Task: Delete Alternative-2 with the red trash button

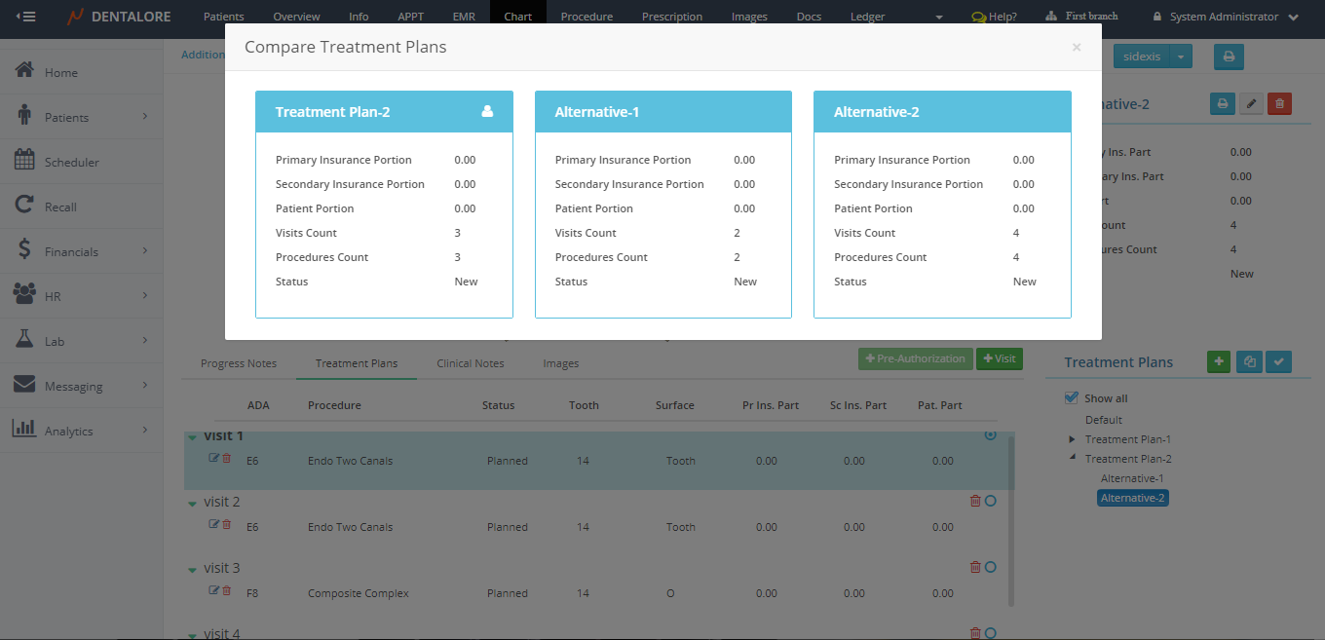Action: (x=1279, y=103)
